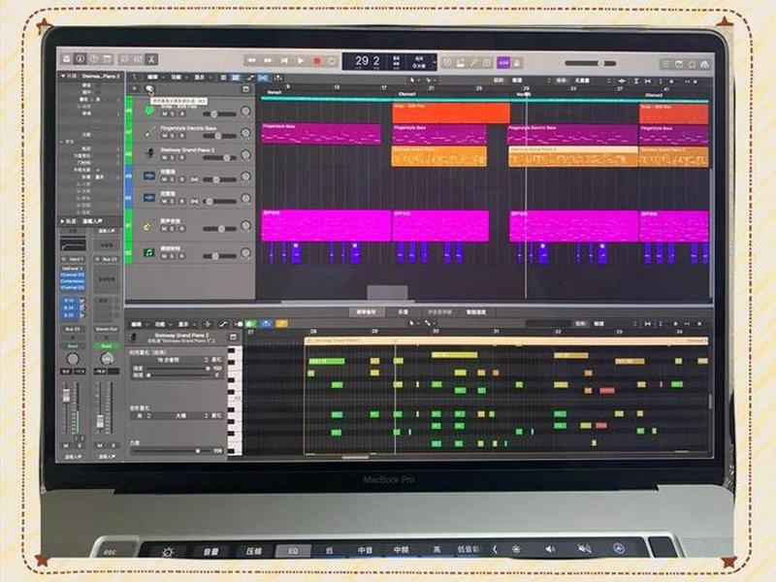Screen dimensions: 776x582
Task: Record-enable the Steinway Grand Piano 2 track
Action: pos(181,157)
